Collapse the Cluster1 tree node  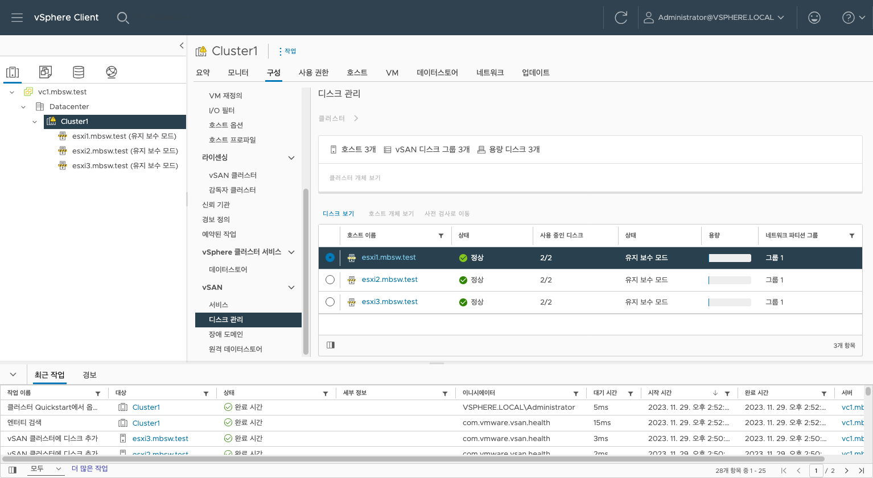coord(35,122)
